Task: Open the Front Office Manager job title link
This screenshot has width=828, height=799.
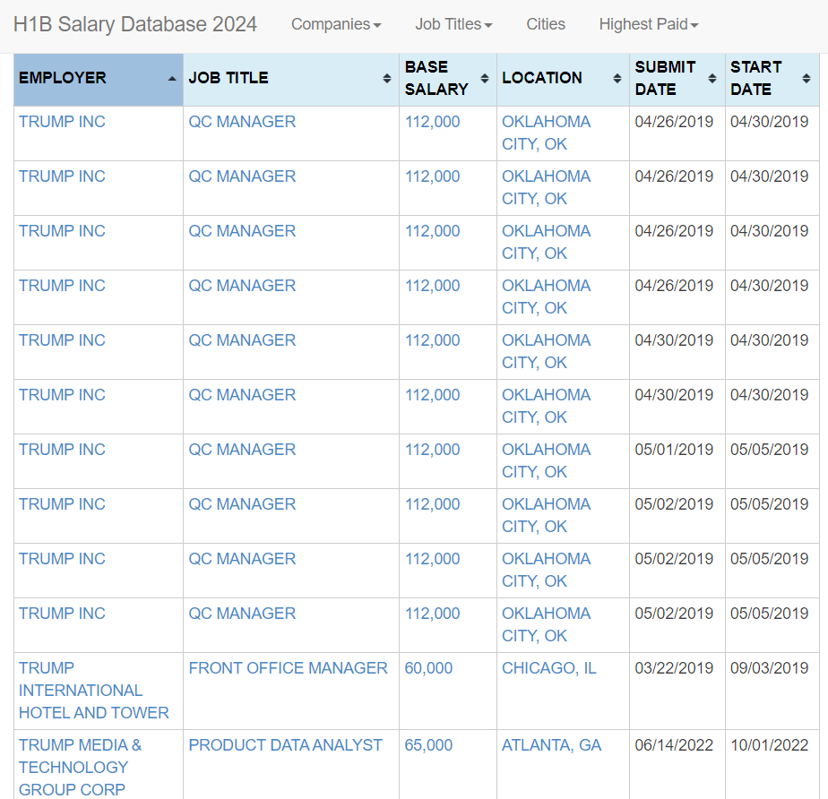Action: pyautogui.click(x=288, y=668)
